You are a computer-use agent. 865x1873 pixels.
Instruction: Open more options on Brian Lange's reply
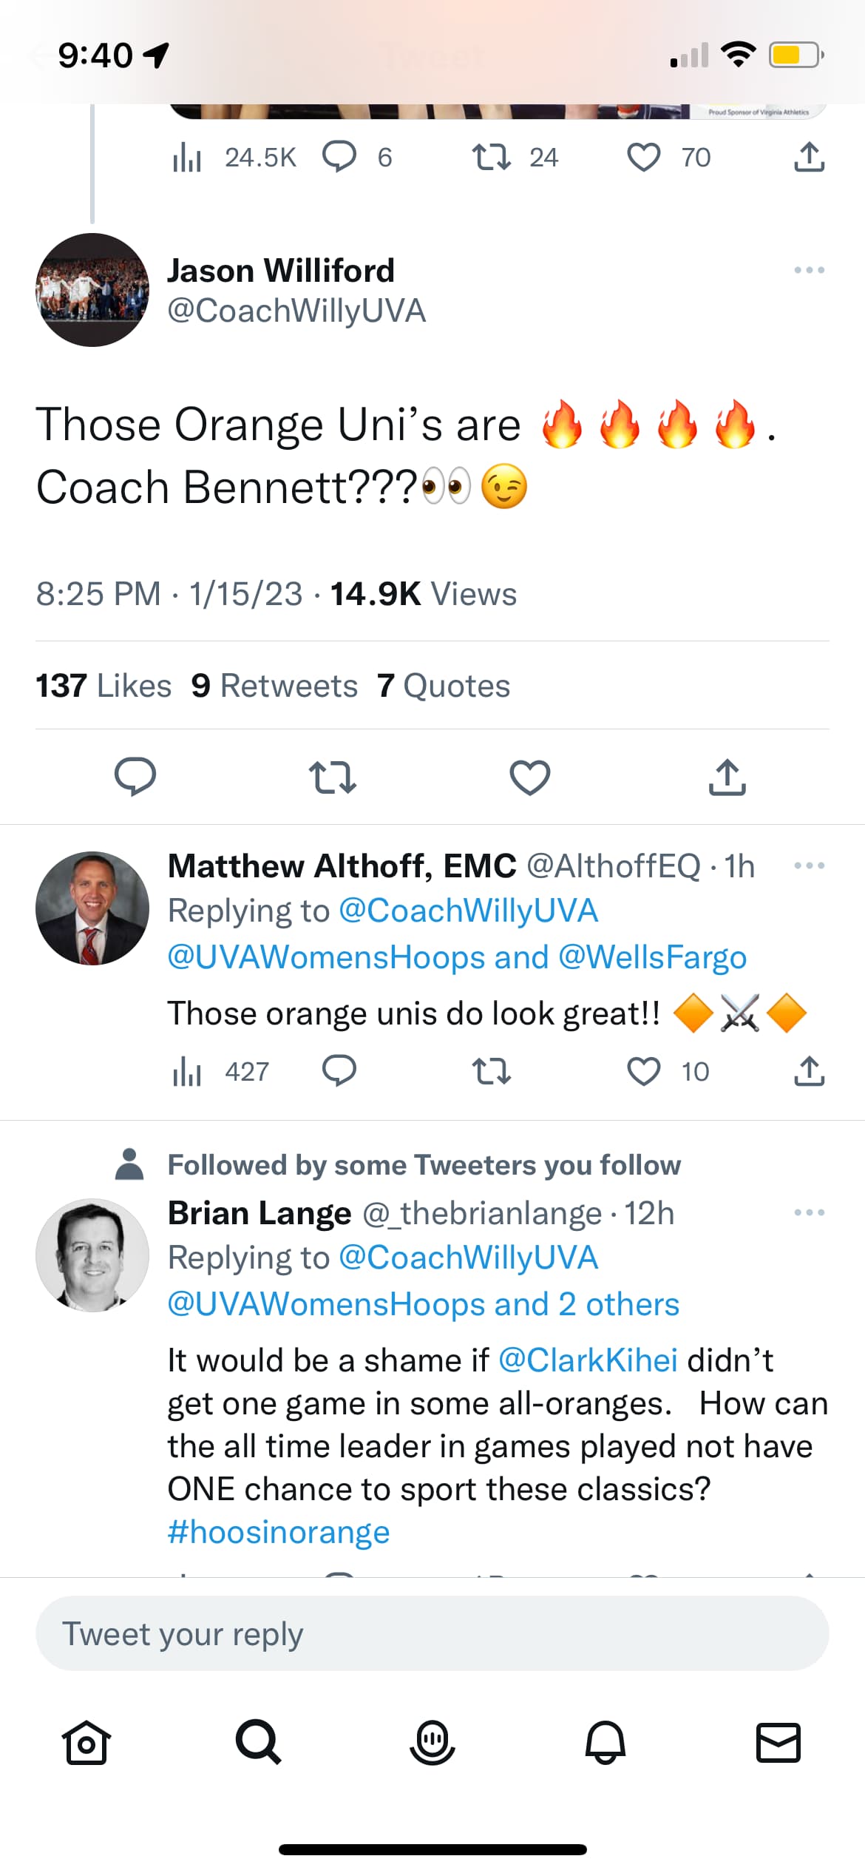click(x=809, y=1212)
